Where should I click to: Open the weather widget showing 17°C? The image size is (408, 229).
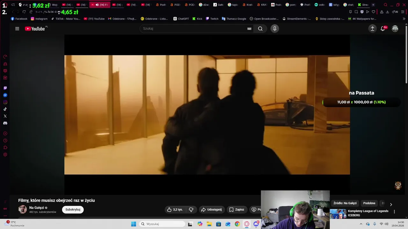(15, 224)
